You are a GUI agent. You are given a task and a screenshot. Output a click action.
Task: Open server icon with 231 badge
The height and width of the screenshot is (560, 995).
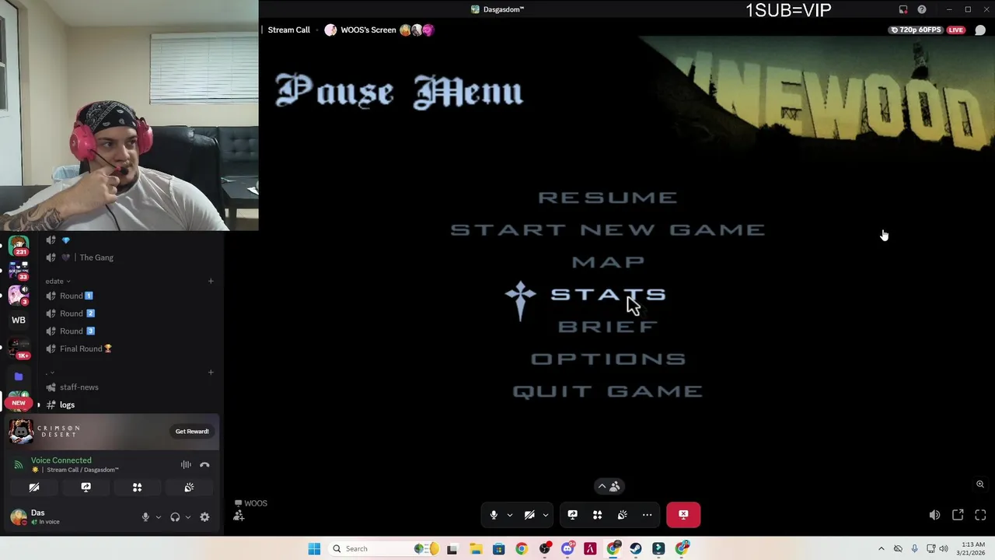click(x=19, y=246)
